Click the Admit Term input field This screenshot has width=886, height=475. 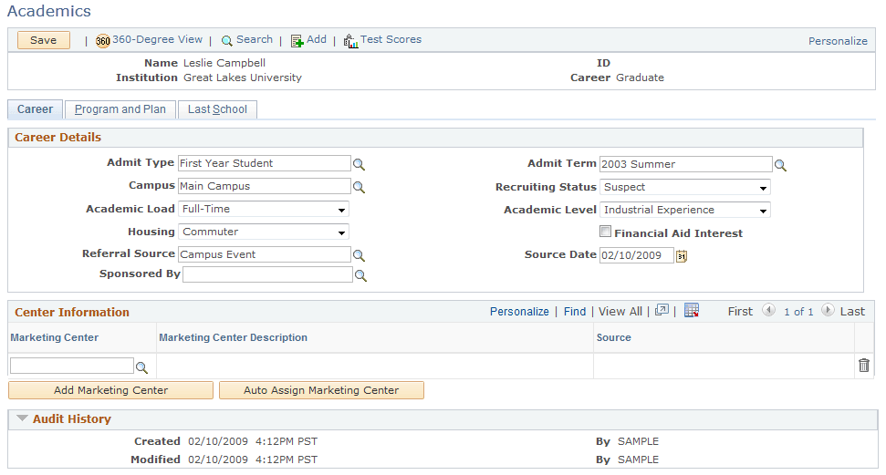tap(686, 164)
